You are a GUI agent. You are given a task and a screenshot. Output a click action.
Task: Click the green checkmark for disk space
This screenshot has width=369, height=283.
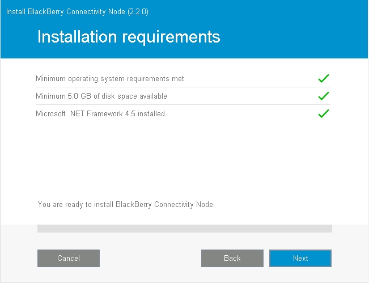[324, 96]
